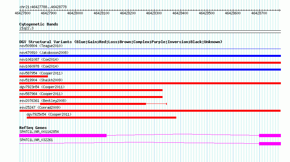The image size is (290, 162).
Task: Click ruler tick label 46427800
Action: point(22,13)
